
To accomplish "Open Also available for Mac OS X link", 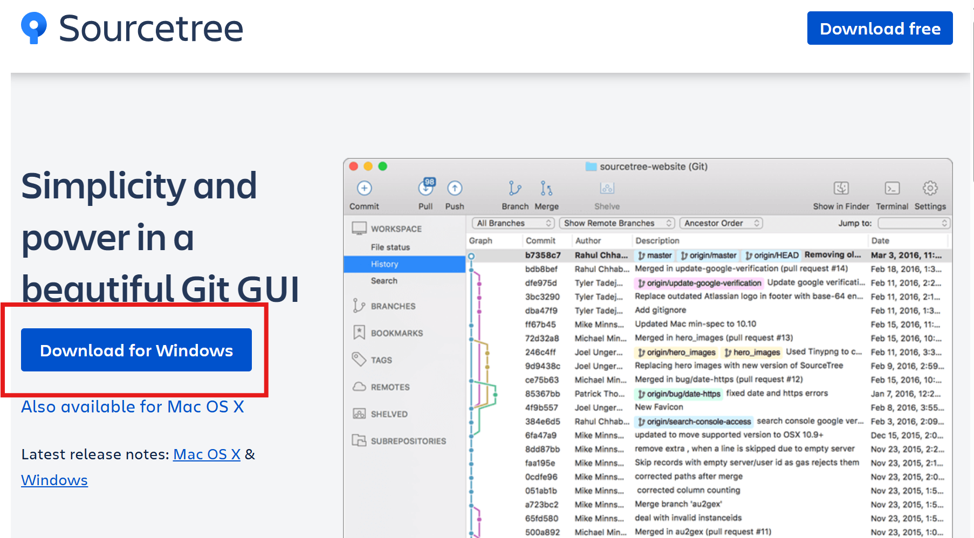I will pos(133,406).
